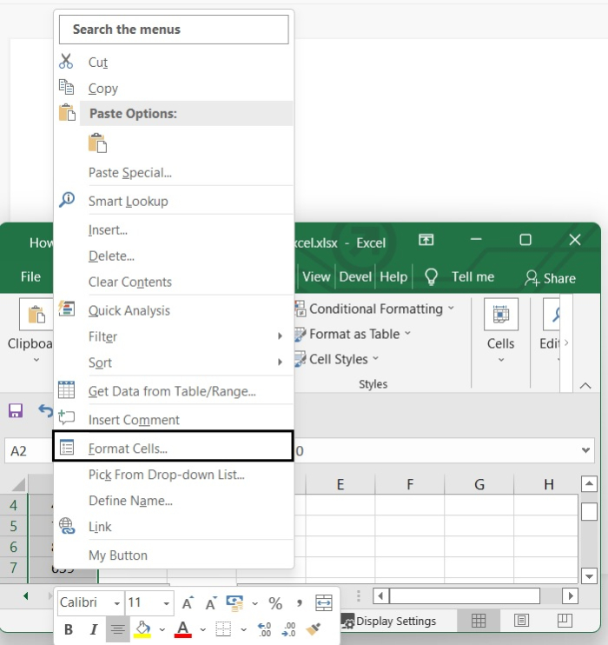Click the Format Painter brush icon
This screenshot has width=608, height=645.
(x=314, y=629)
